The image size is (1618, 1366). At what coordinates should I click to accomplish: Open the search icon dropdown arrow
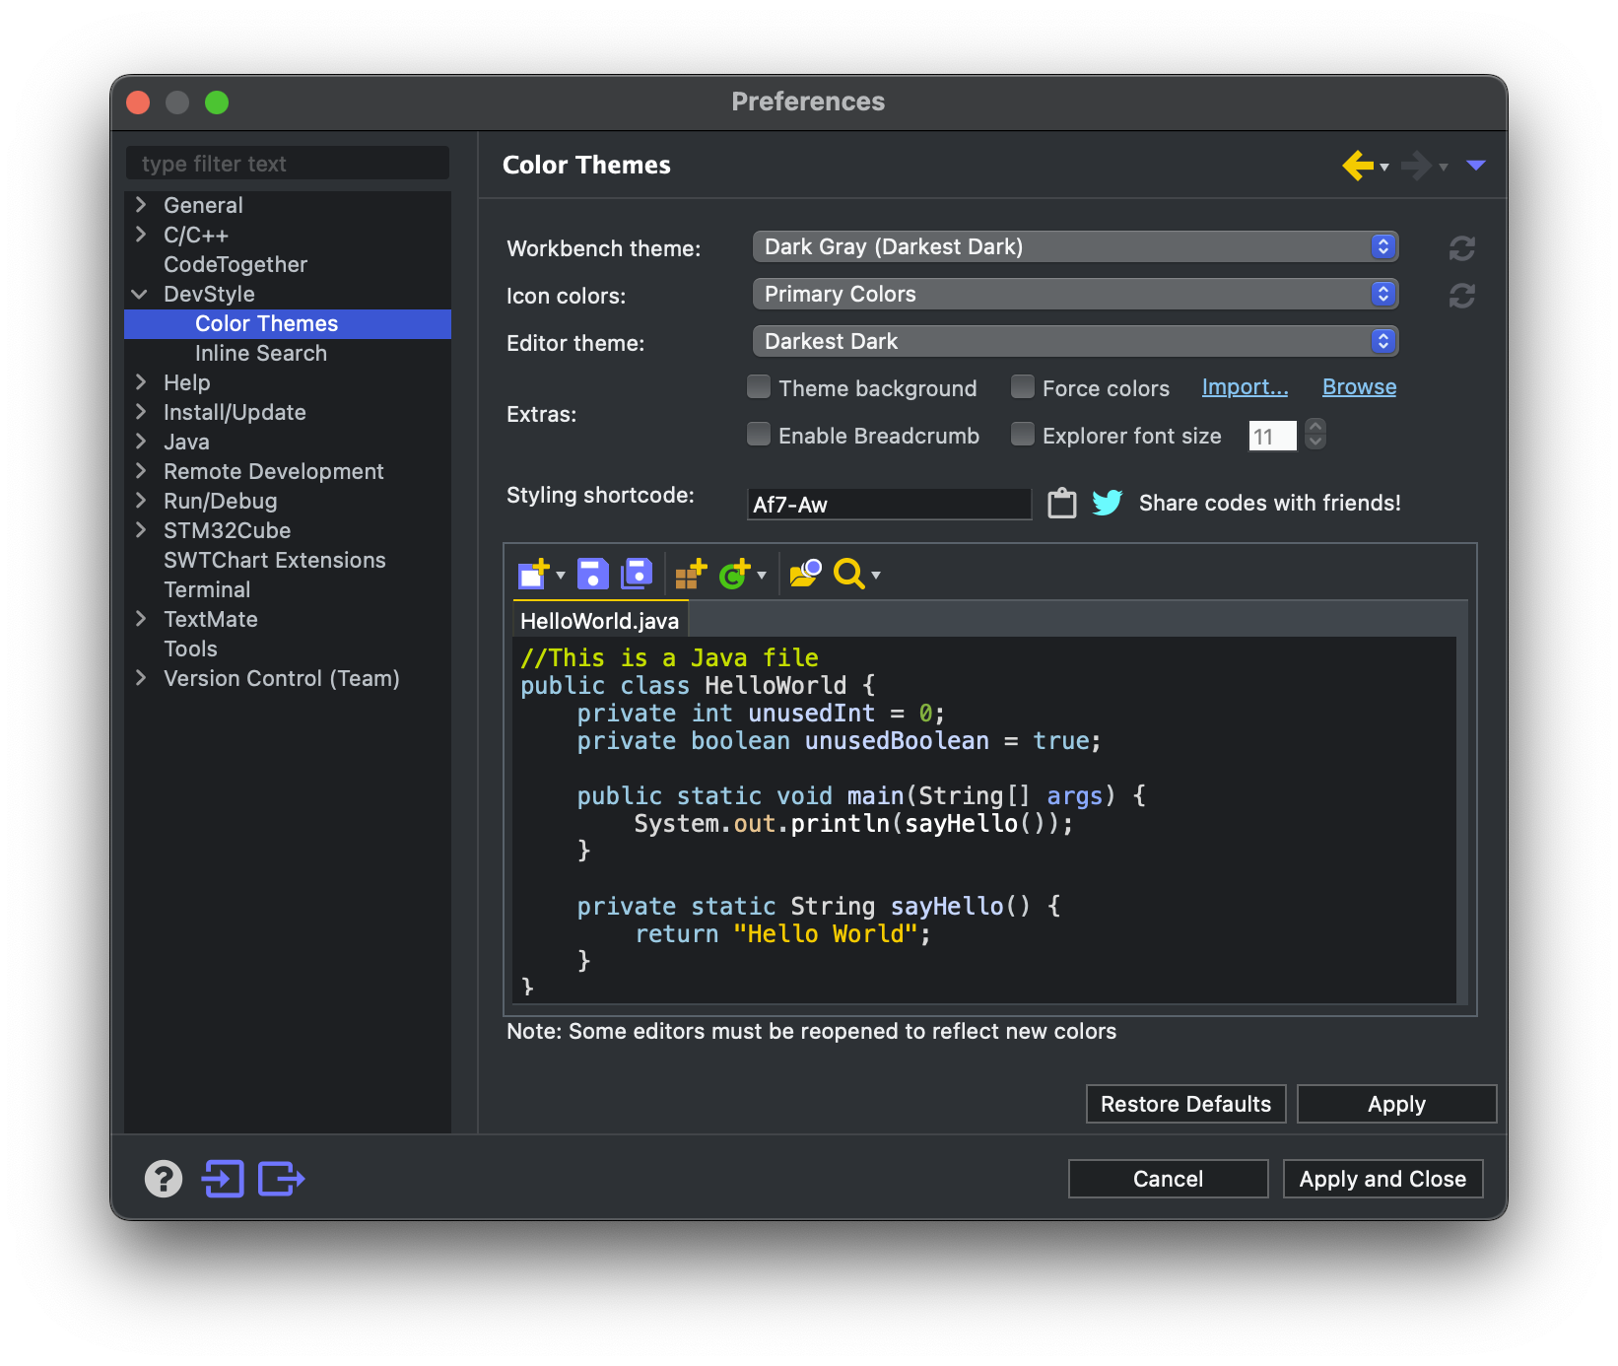coord(876,576)
